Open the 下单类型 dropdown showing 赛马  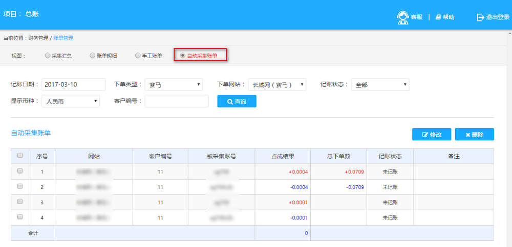[173, 85]
